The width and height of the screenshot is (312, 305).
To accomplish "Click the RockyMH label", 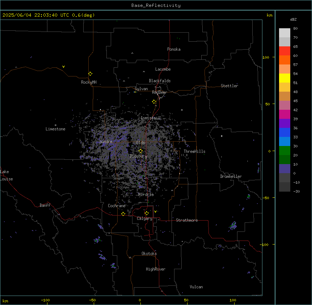I will click(x=89, y=82).
